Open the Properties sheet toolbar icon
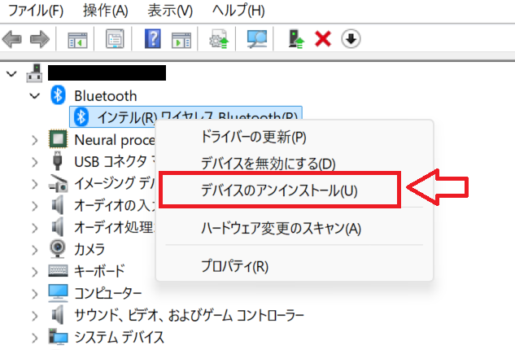Image resolution: width=515 pixels, height=350 pixels. (x=115, y=39)
